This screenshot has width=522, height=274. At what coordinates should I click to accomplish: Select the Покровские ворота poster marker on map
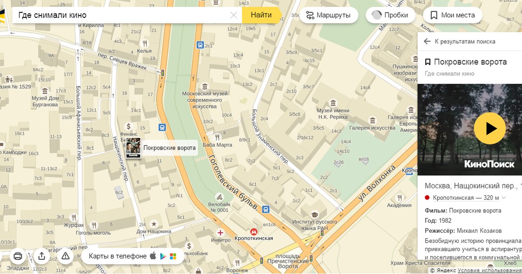[133, 148]
